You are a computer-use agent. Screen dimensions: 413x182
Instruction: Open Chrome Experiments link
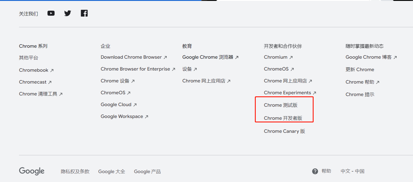tap(287, 93)
